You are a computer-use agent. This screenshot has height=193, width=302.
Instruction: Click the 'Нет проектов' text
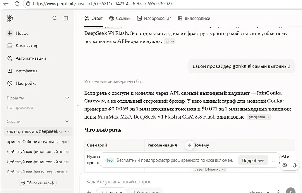pyautogui.click(x=20, y=107)
